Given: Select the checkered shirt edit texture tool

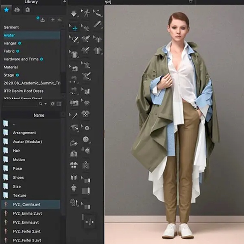Looking at the screenshot, I should (x=85, y=102).
